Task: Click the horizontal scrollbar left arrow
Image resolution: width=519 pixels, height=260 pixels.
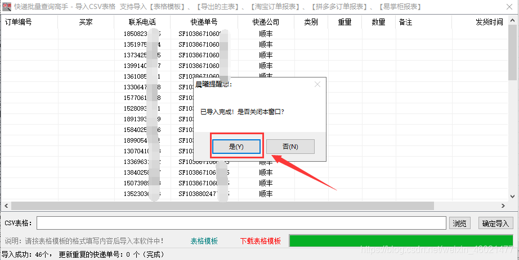Action: pyautogui.click(x=6, y=206)
